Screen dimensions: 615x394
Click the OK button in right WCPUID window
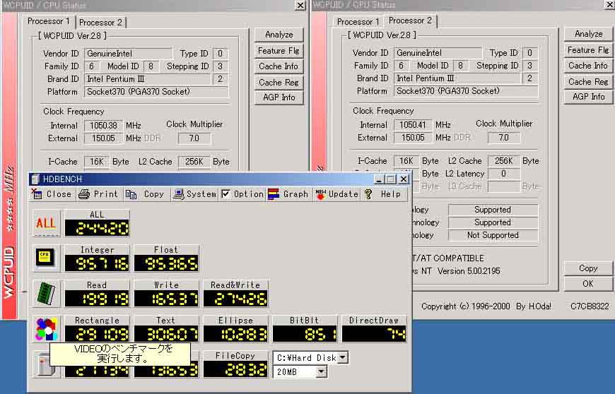click(x=588, y=284)
